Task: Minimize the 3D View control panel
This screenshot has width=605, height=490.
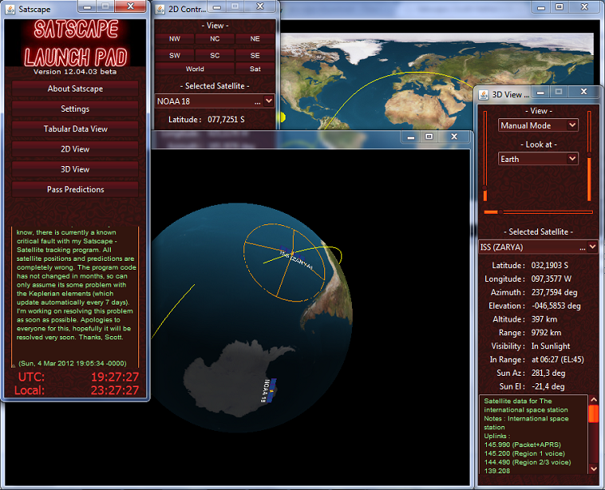Action: tap(540, 92)
